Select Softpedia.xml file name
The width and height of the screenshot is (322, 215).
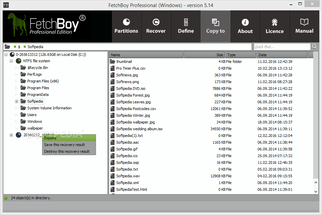tap(127, 183)
